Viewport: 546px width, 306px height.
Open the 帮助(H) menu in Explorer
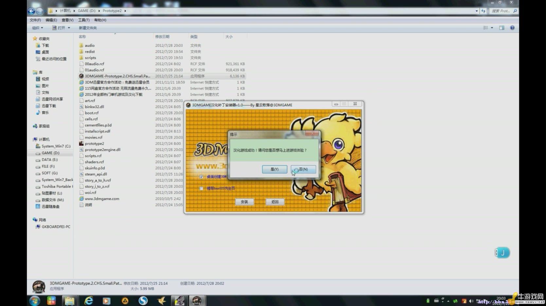tap(100, 20)
